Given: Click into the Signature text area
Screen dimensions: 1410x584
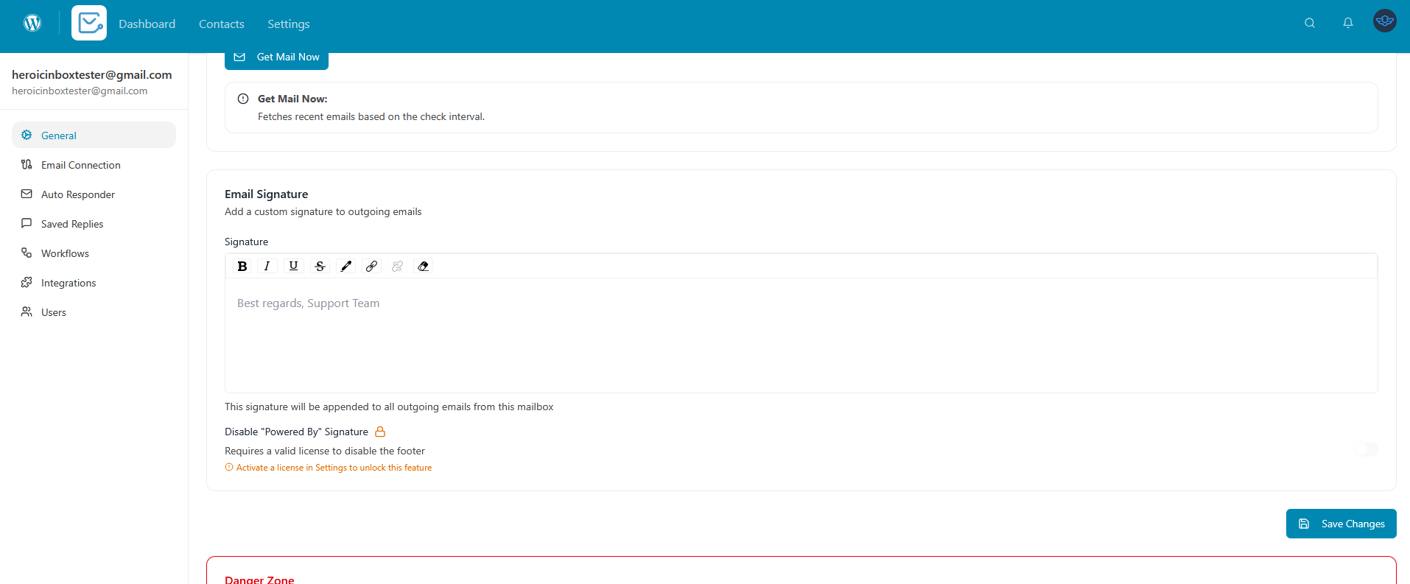Looking at the screenshot, I should click(x=801, y=335).
